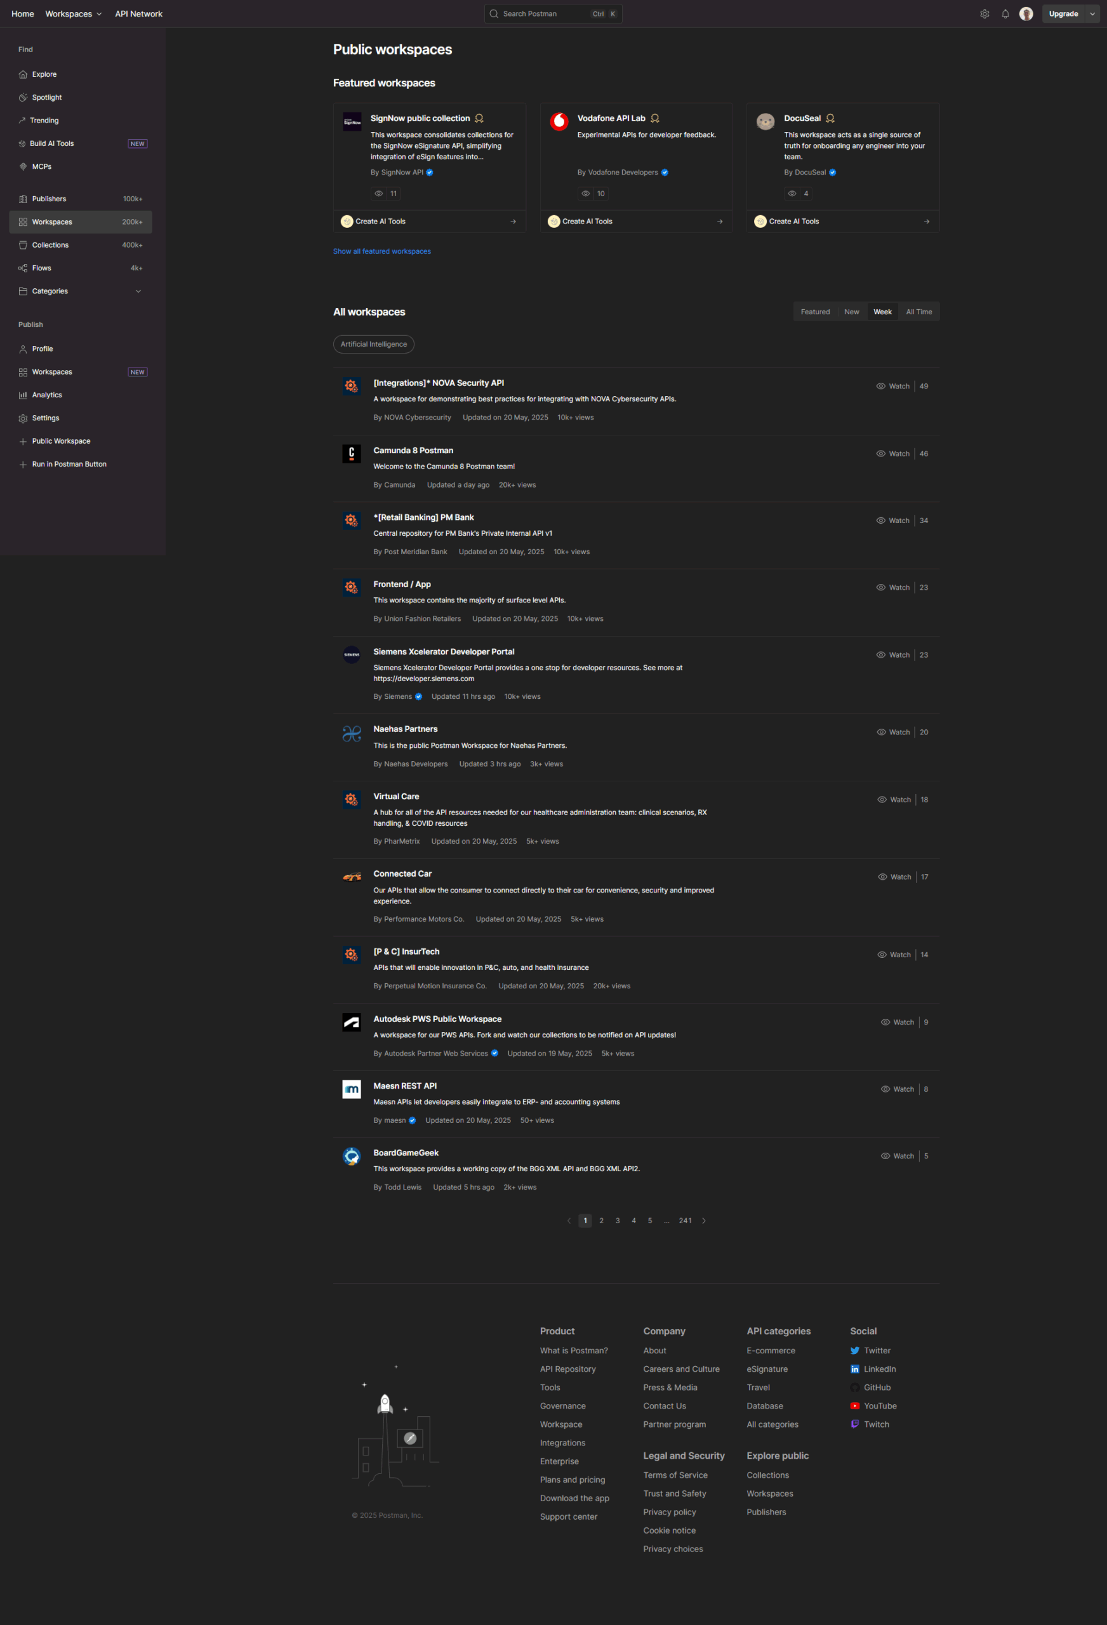1107x1625 pixels.
Task: Toggle Watch on Connected Car workspace
Action: tap(894, 877)
